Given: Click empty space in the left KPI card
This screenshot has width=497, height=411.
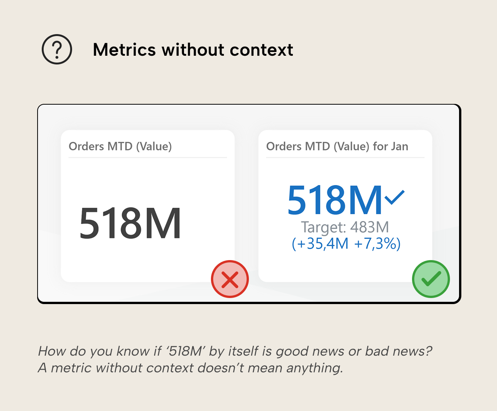Looking at the screenshot, I should point(148,262).
